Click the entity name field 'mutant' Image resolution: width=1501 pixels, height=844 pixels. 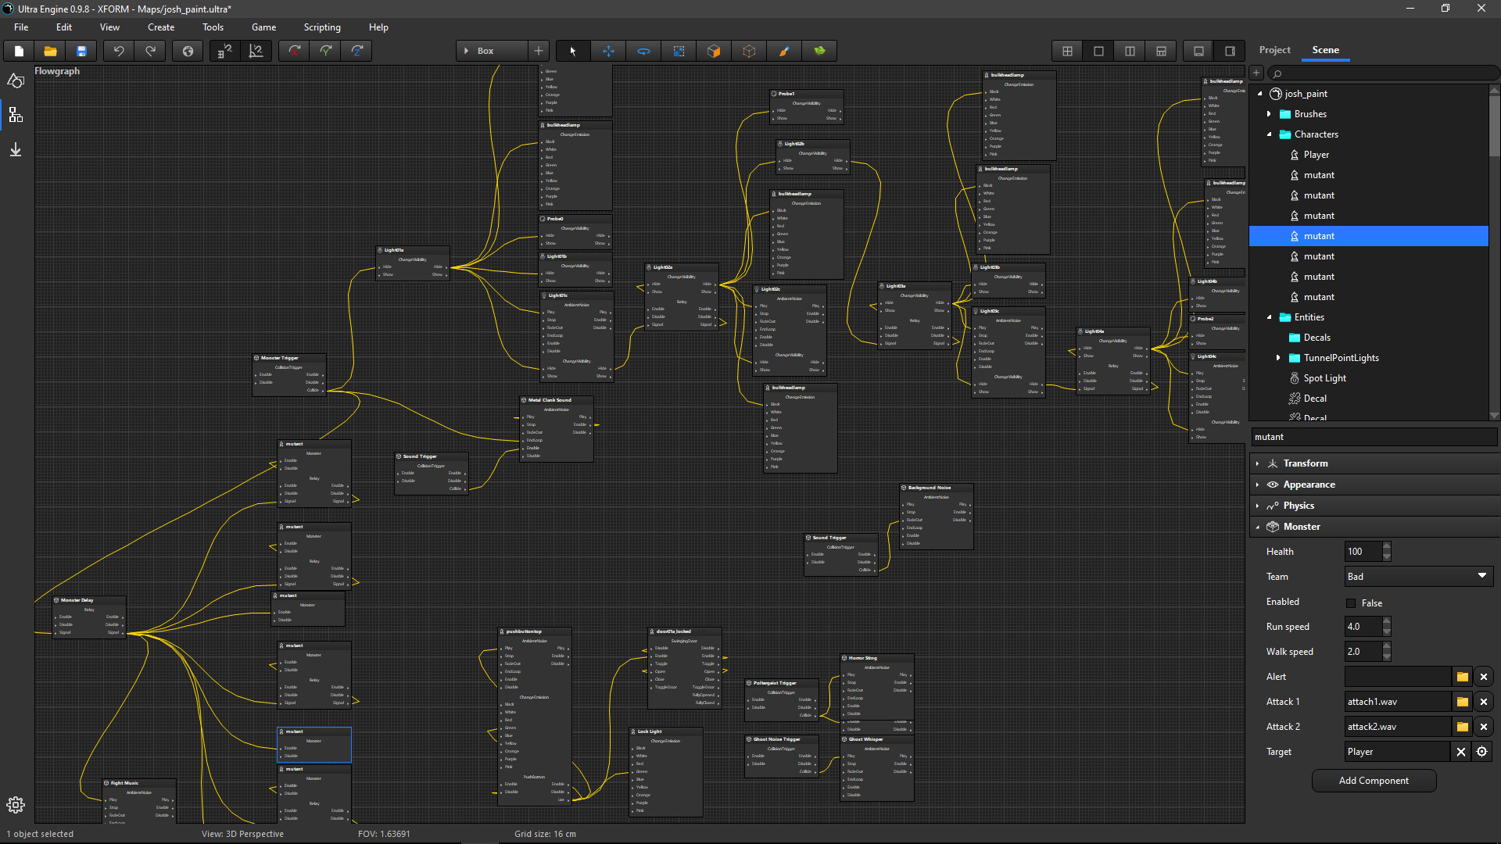click(1373, 437)
